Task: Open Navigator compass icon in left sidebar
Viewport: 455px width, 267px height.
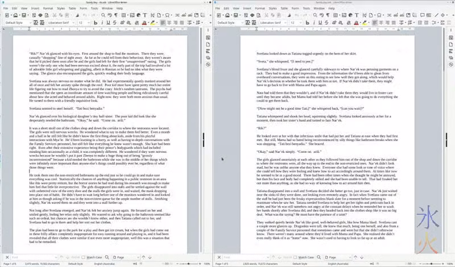Action: (x=208, y=64)
